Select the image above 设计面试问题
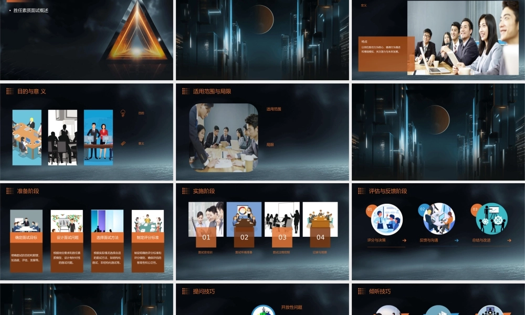The width and height of the screenshot is (525, 315). (x=67, y=221)
